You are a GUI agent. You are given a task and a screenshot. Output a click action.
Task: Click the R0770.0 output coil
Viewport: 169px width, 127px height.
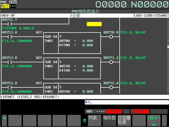coord(111,37)
